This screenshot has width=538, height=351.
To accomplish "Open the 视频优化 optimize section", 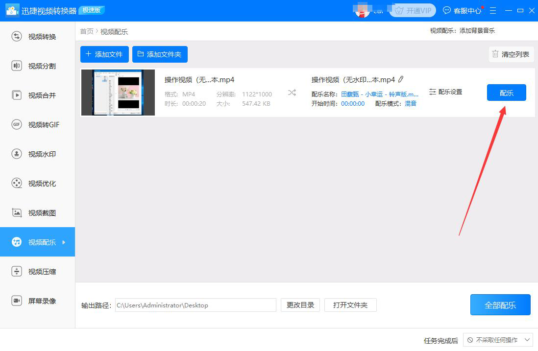I will 37,184.
